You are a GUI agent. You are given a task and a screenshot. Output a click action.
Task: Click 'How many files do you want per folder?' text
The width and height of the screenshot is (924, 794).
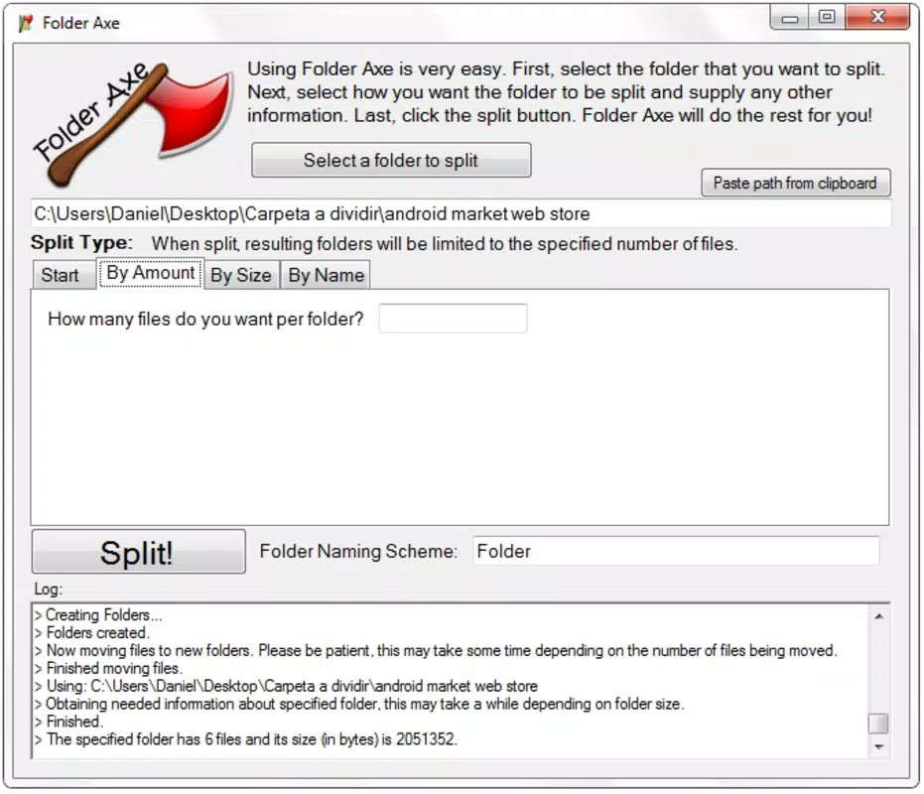205,319
